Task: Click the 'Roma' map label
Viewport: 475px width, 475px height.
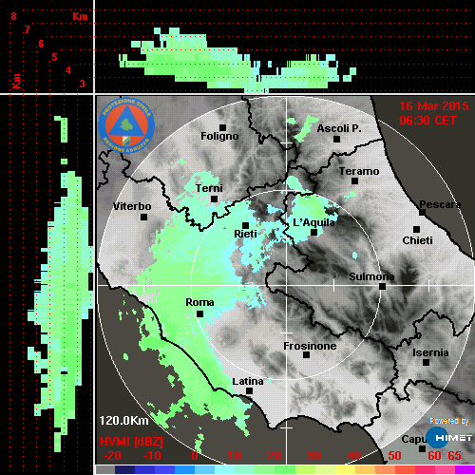Action: 199,302
